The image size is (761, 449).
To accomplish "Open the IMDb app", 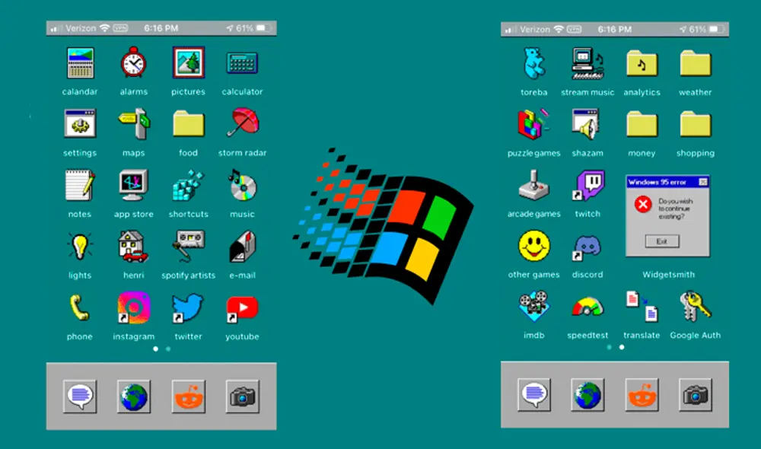I will point(533,308).
